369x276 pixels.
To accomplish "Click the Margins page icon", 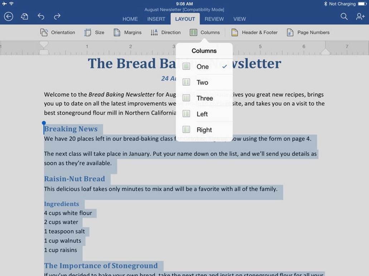I will pos(117,32).
